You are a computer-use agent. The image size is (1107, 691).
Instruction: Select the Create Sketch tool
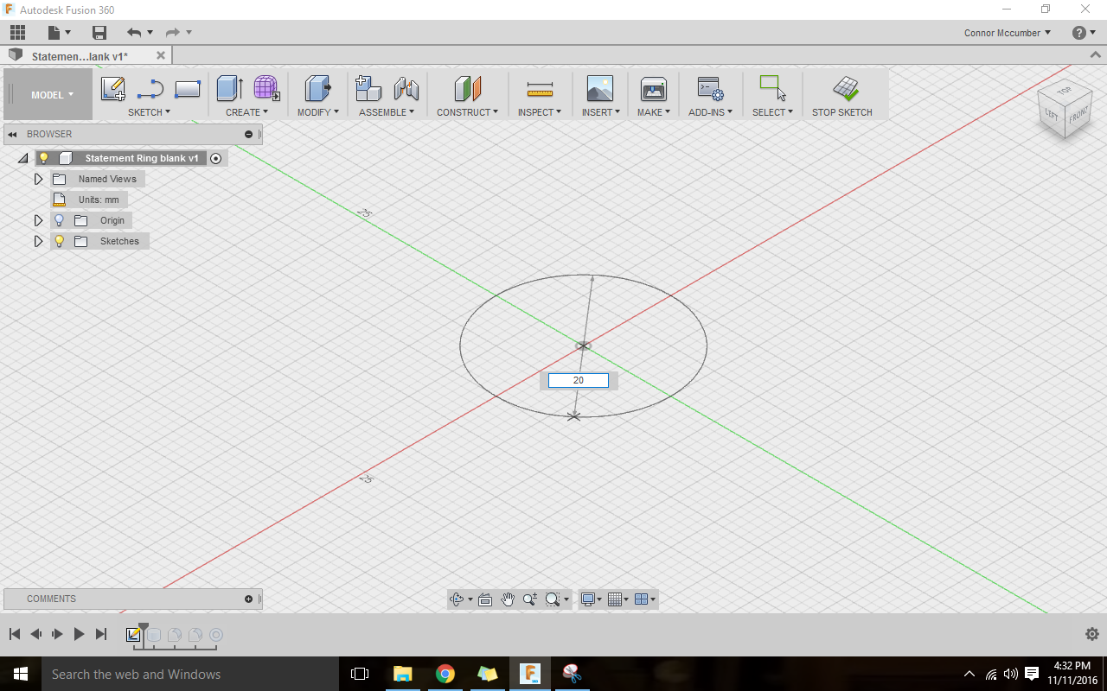click(x=112, y=88)
